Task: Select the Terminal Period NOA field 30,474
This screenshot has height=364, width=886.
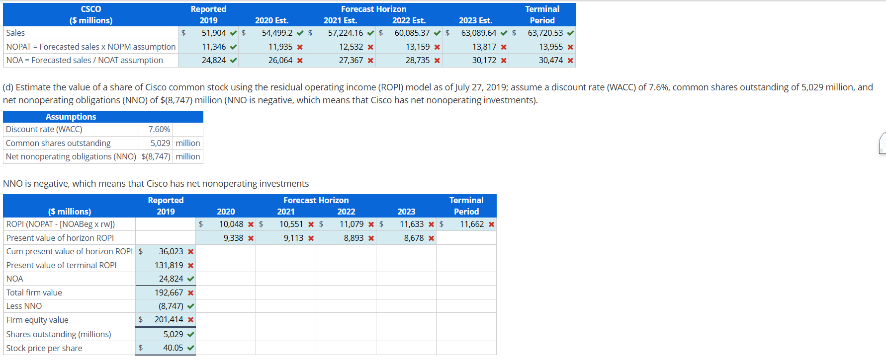Action: point(541,61)
